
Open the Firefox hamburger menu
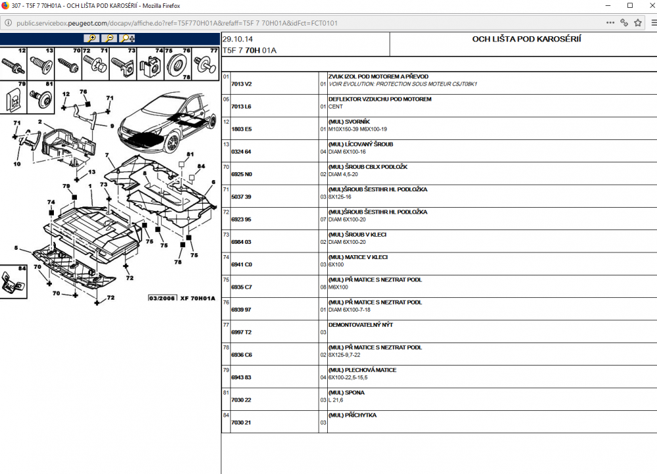click(x=654, y=22)
